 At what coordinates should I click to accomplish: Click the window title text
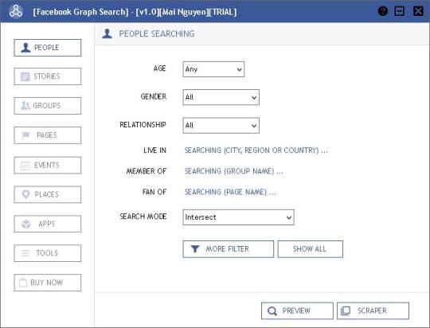click(x=135, y=12)
